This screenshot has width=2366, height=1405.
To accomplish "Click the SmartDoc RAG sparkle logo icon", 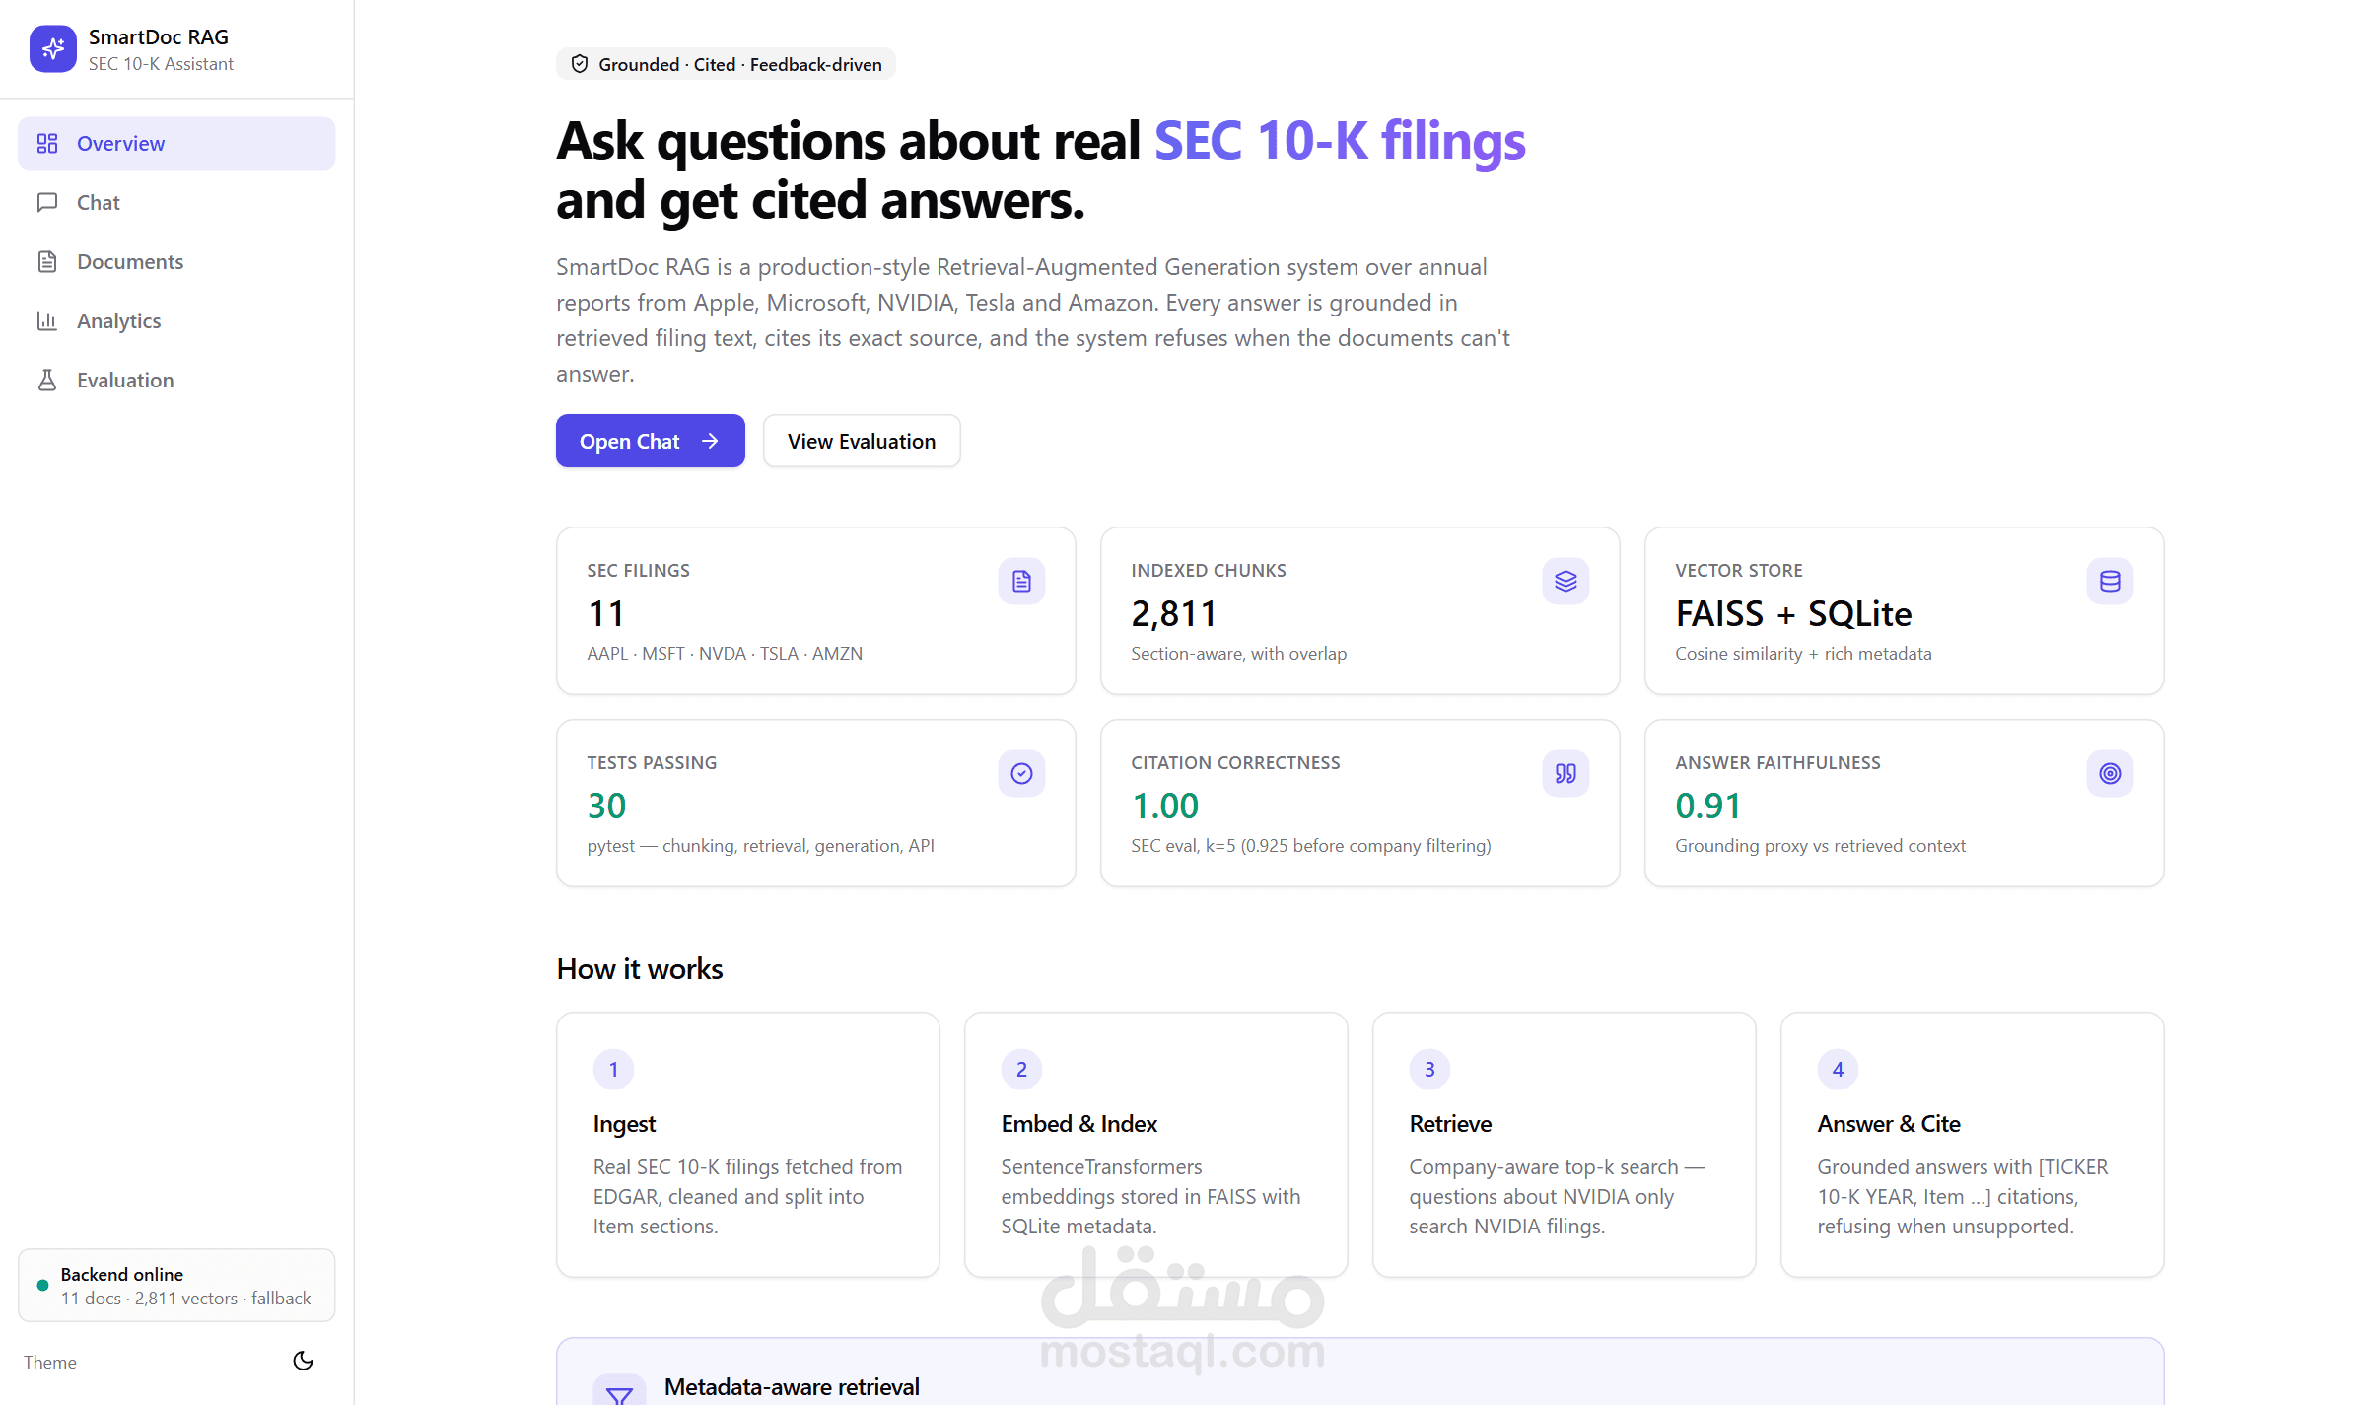I will 53,48.
